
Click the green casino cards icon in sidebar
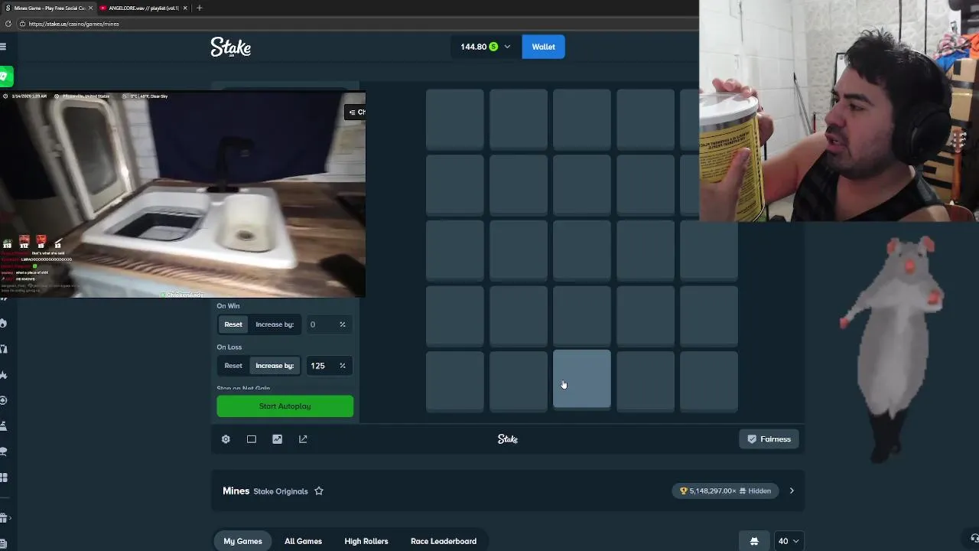click(x=5, y=76)
